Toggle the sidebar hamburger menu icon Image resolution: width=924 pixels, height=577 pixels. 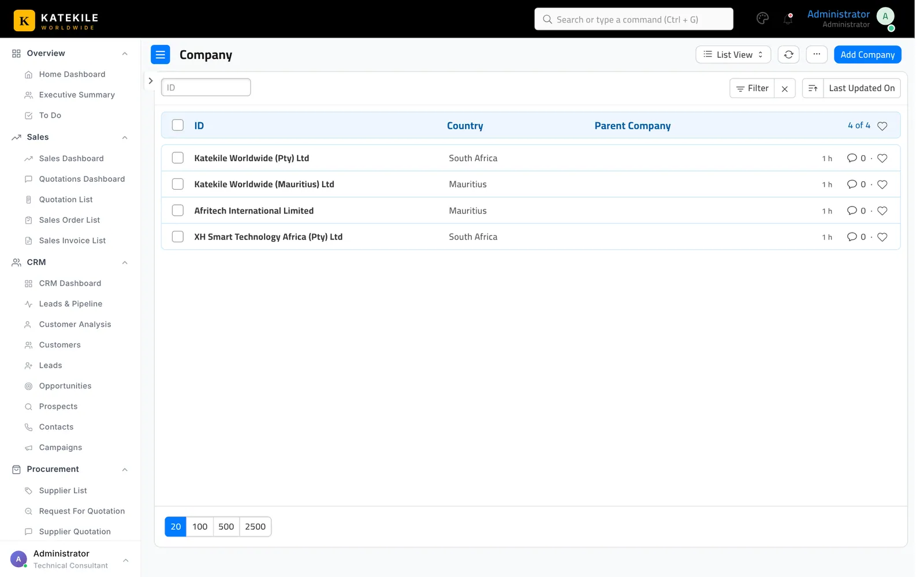tap(161, 55)
